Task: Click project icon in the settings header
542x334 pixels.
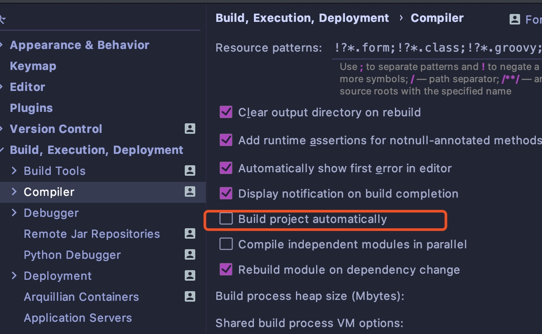Action: pos(515,19)
